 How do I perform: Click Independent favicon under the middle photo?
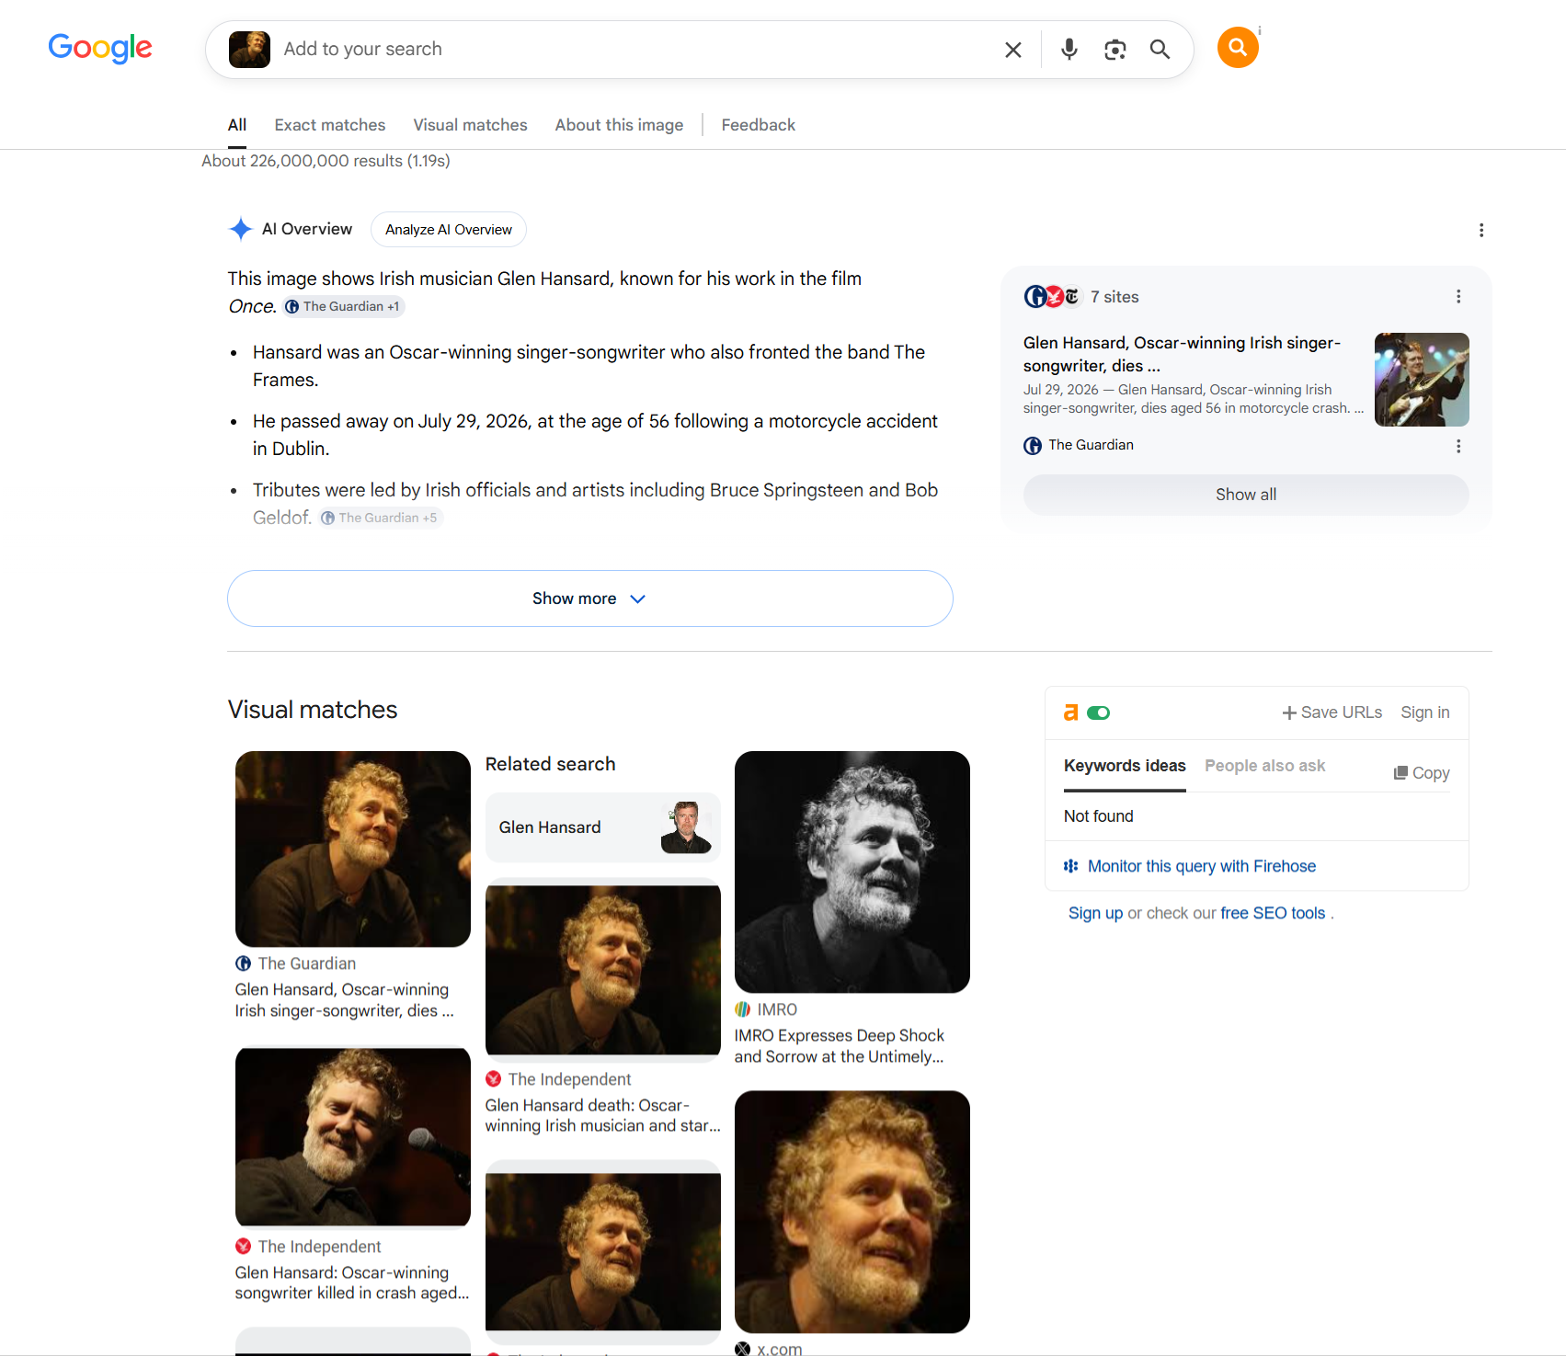[x=494, y=1079]
